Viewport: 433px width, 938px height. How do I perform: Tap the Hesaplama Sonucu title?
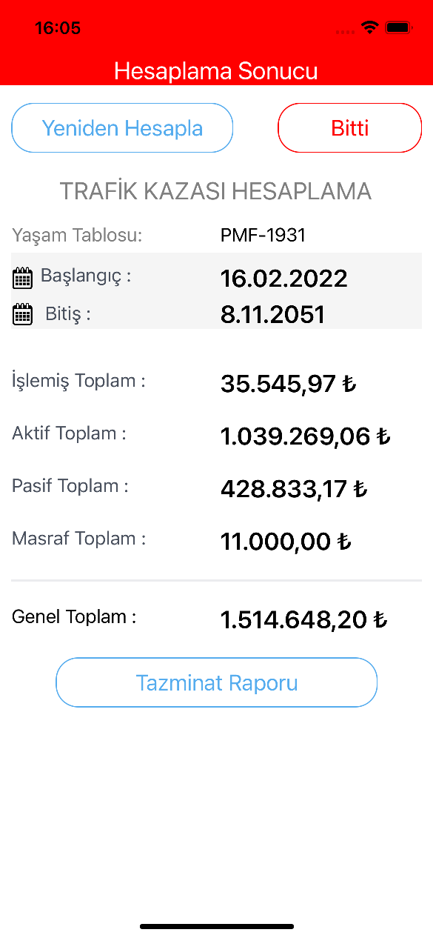coord(216,71)
